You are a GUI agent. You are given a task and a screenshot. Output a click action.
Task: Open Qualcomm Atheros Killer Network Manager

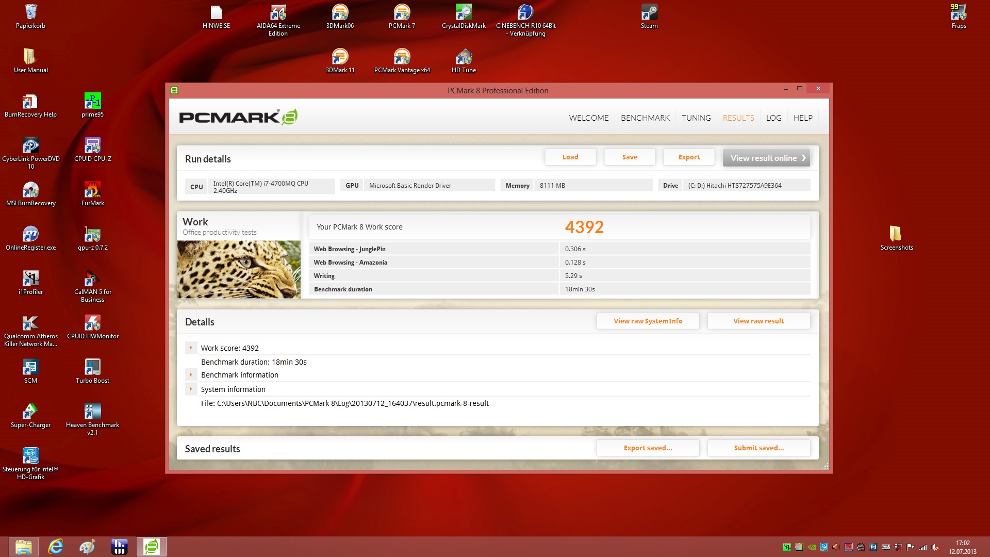click(x=30, y=331)
